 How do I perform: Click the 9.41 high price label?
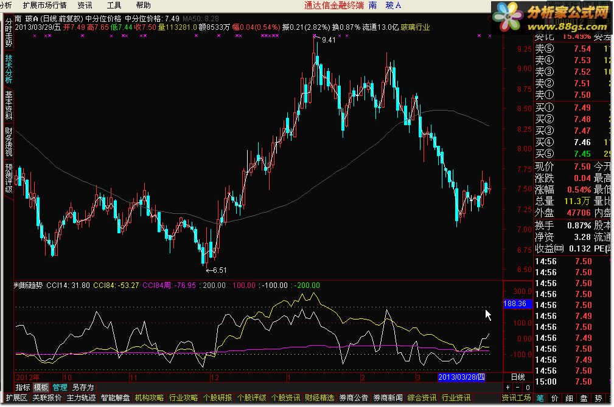coord(329,40)
